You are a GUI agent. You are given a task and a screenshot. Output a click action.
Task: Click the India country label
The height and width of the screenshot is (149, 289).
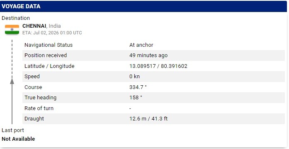pos(55,26)
